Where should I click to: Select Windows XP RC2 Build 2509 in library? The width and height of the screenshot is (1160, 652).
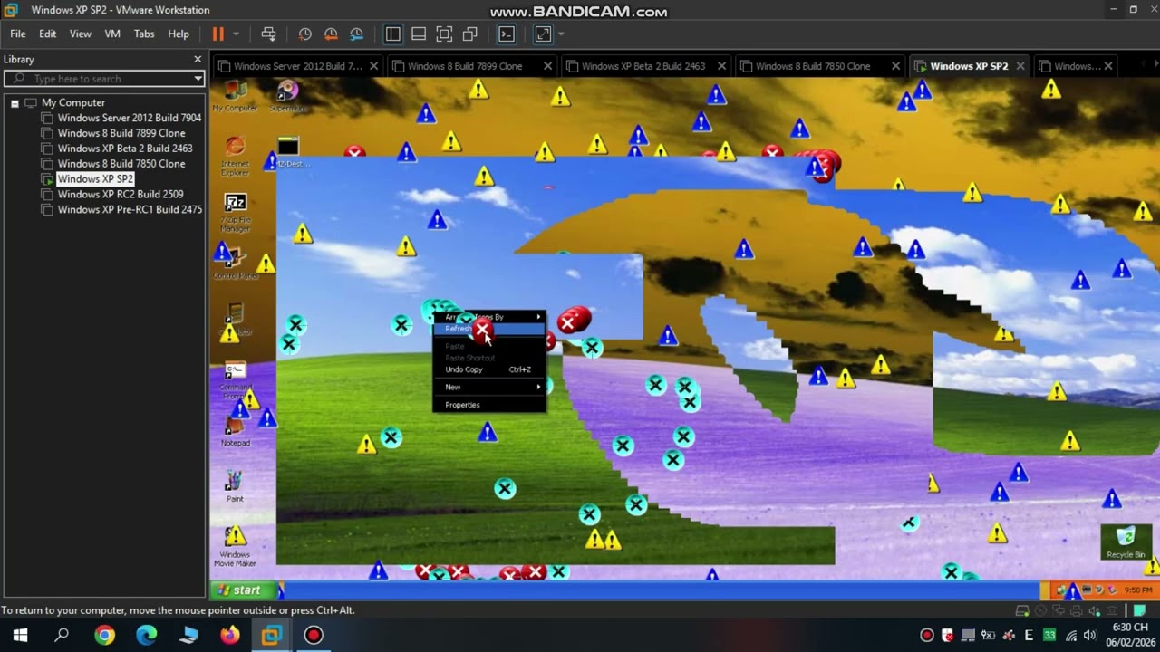[x=120, y=195]
